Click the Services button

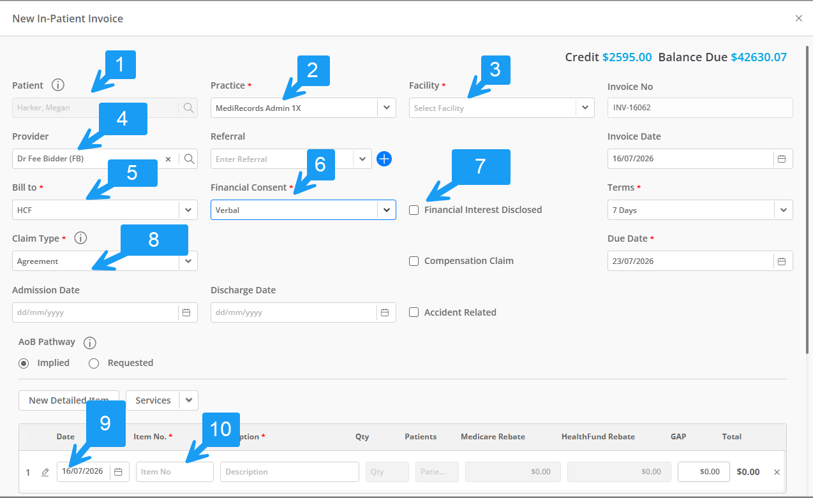click(x=153, y=400)
